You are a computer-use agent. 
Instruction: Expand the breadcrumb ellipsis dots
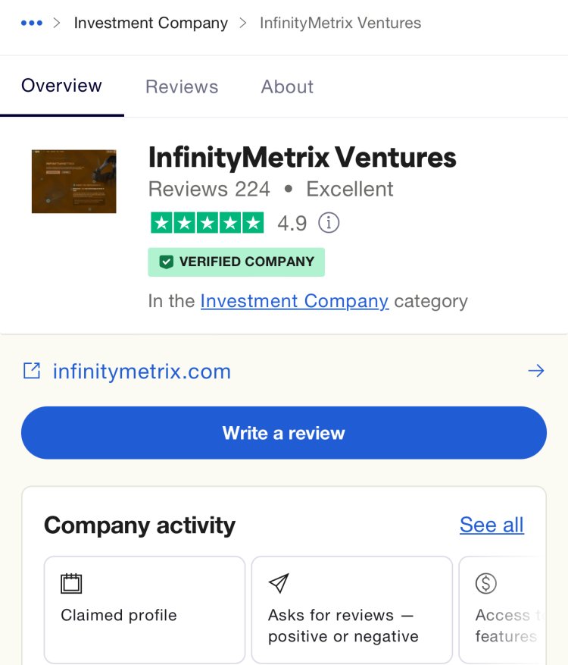pos(32,23)
